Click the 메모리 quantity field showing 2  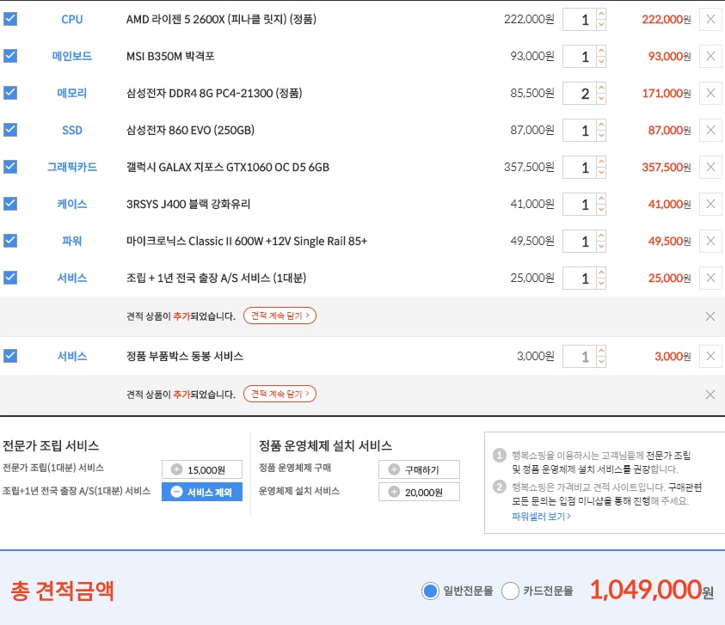(x=580, y=94)
